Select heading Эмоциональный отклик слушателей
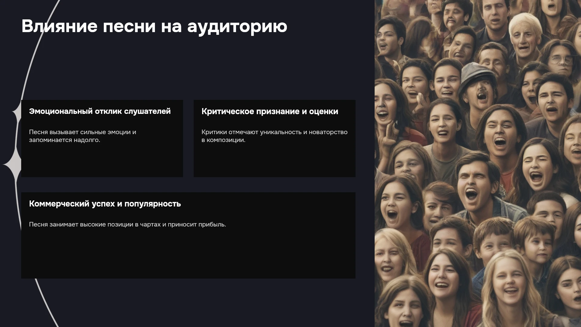Image resolution: width=581 pixels, height=327 pixels. (100, 111)
